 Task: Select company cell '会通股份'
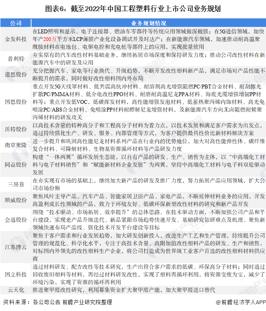[16, 220]
